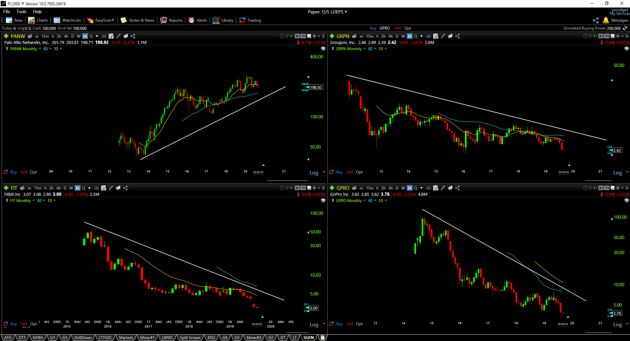Toggle the favorite star on GPRO chart

585,188
